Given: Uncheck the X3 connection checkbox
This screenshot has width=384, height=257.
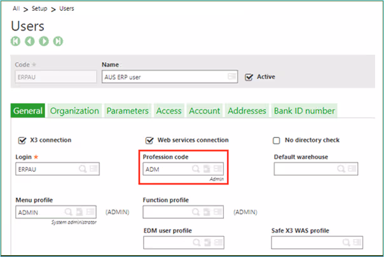Looking at the screenshot, I should point(22,140).
